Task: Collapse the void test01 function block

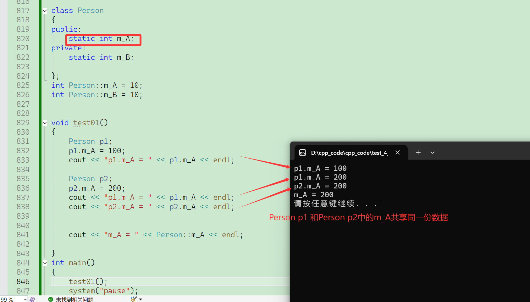Action: [45, 123]
